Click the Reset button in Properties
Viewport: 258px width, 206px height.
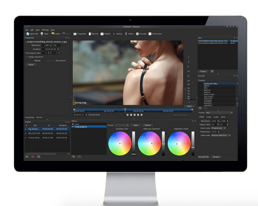pos(31,65)
